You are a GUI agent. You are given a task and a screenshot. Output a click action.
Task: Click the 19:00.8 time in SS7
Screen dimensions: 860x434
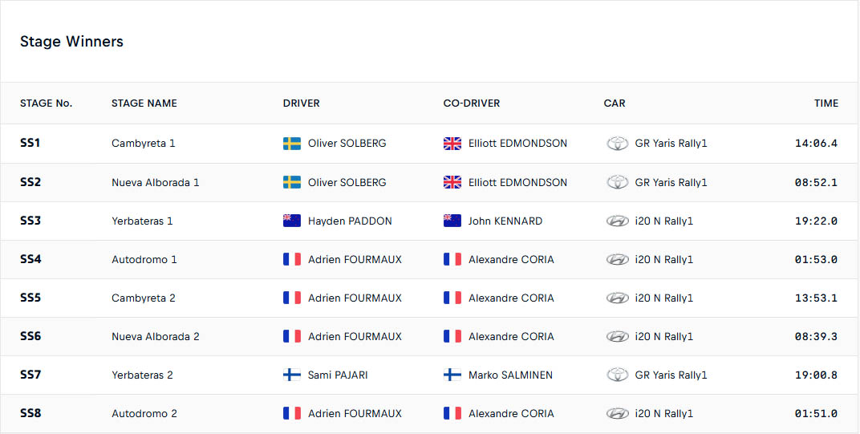[x=816, y=375]
